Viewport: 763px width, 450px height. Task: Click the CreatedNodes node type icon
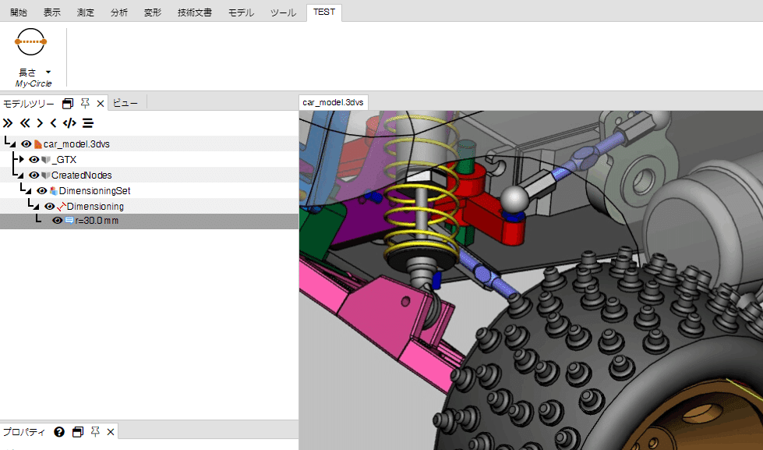tap(46, 175)
